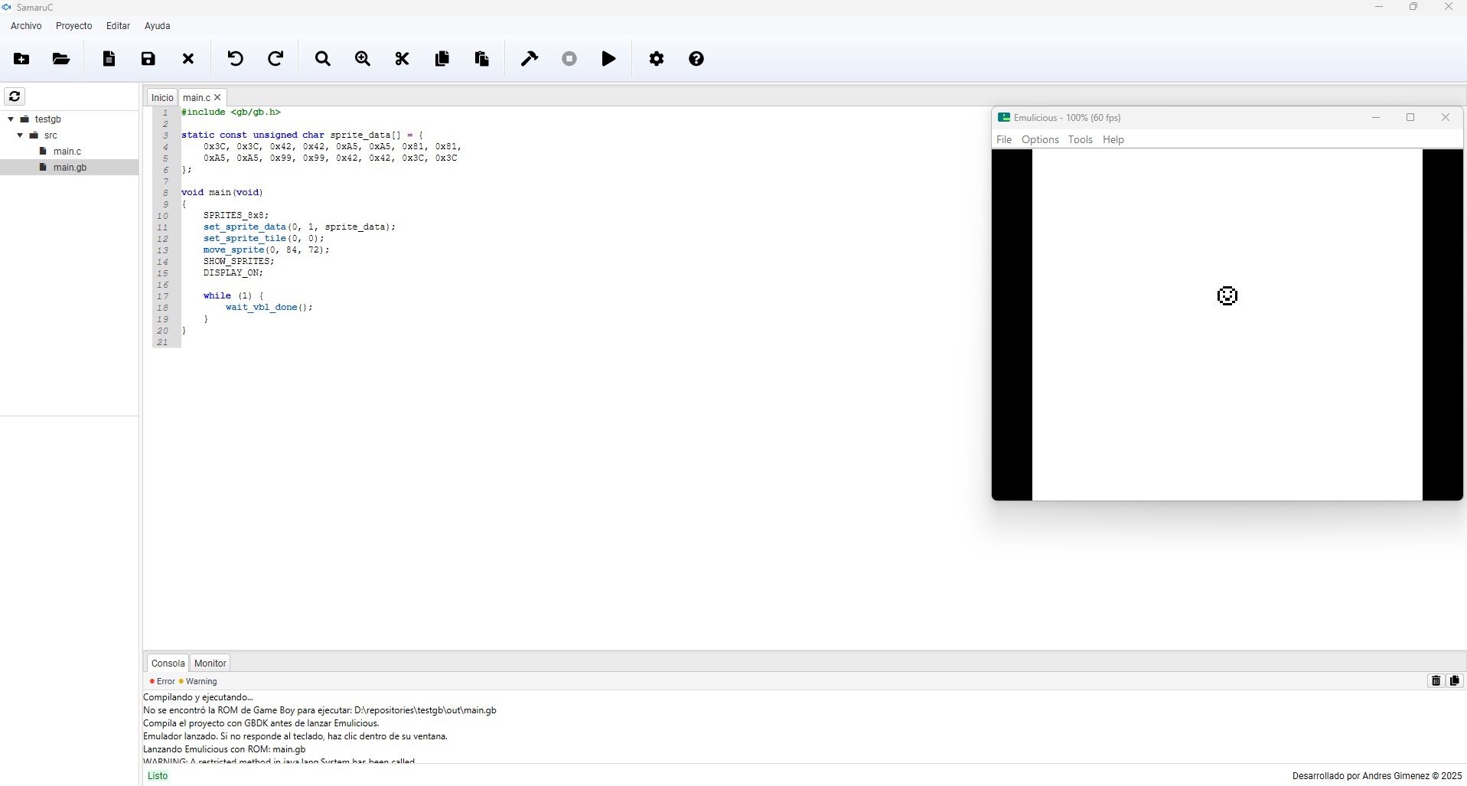Click the 'Listo' status text
Image resolution: width=1467 pixels, height=786 pixels.
pos(158,776)
